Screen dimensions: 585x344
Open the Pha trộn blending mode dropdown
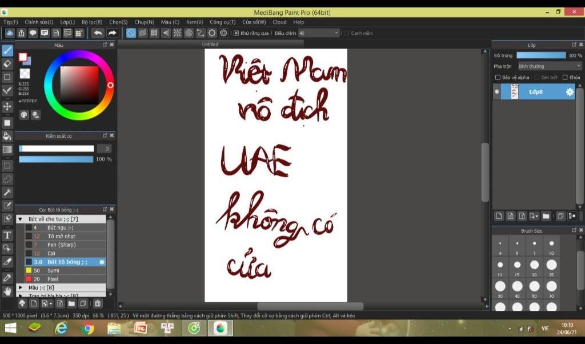pos(548,66)
